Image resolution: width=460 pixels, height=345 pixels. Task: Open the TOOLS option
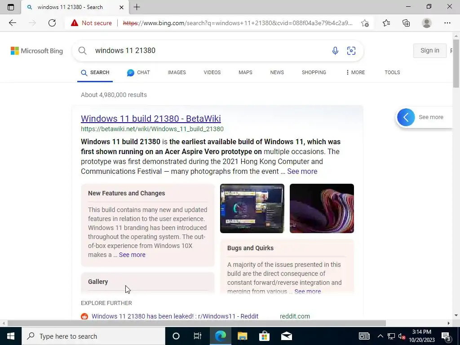click(x=392, y=72)
